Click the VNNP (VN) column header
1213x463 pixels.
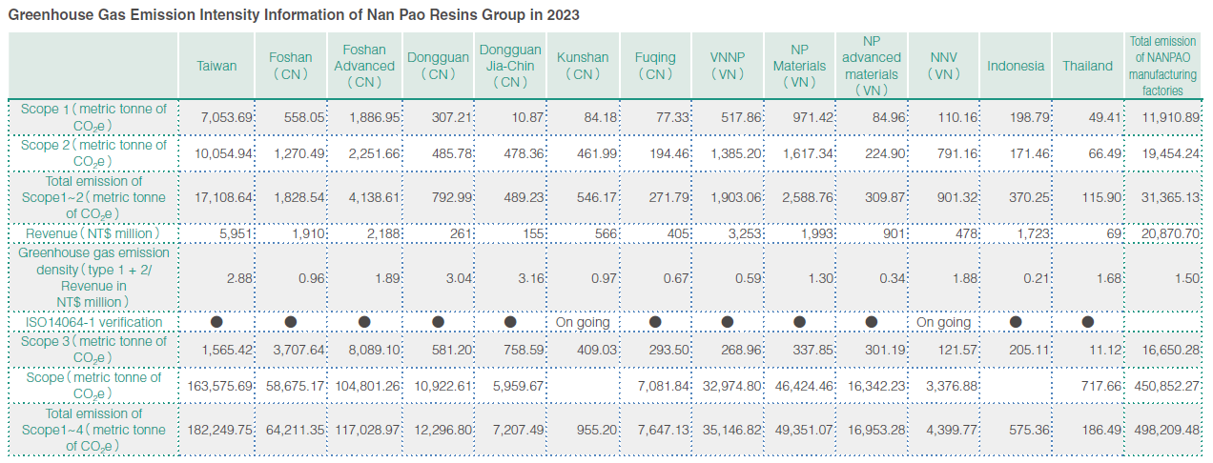728,66
